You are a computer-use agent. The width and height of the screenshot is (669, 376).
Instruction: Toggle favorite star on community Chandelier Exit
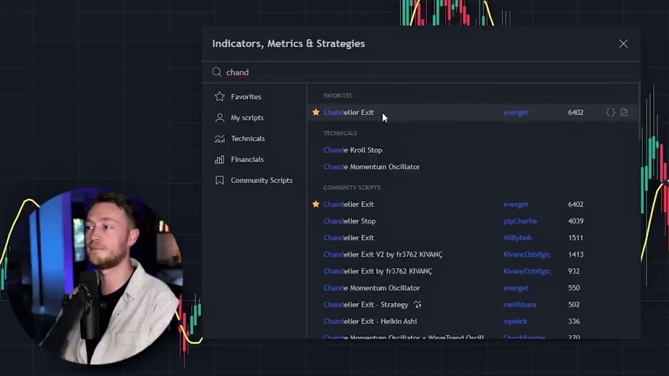coord(316,204)
